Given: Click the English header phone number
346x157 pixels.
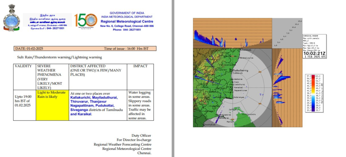Looking at the screenshot, I should [127, 30].
